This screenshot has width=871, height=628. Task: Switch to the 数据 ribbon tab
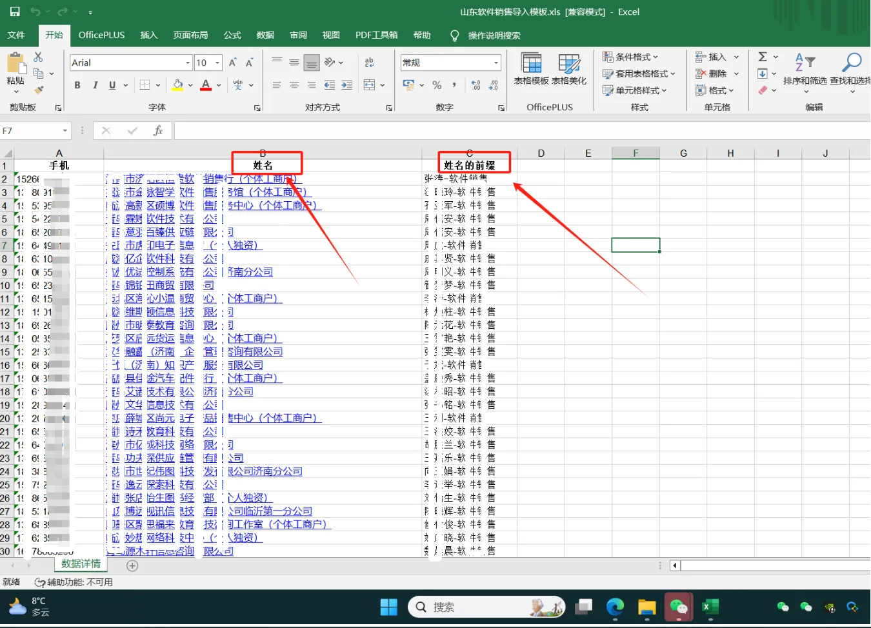coord(265,35)
